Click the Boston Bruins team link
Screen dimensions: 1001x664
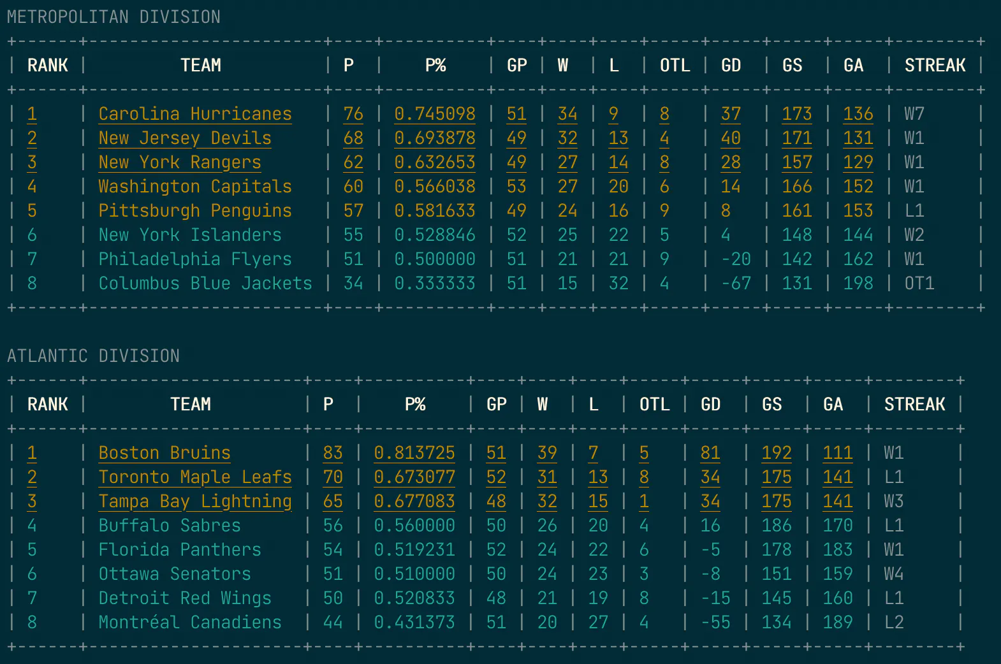[x=164, y=453]
